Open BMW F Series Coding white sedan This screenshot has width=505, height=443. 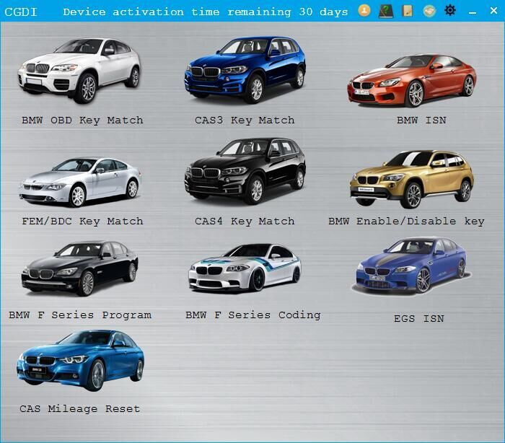245,268
